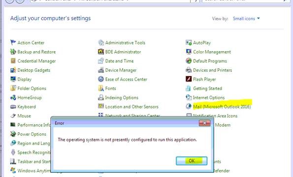Click the Color Management icon

click(x=189, y=52)
